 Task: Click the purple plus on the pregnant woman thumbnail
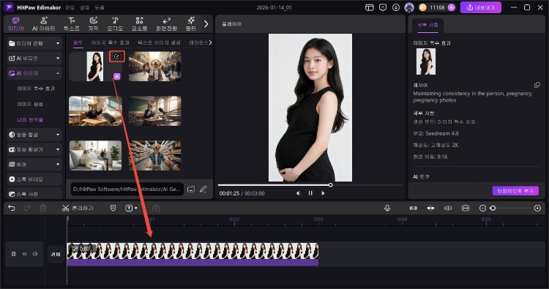coord(117,76)
